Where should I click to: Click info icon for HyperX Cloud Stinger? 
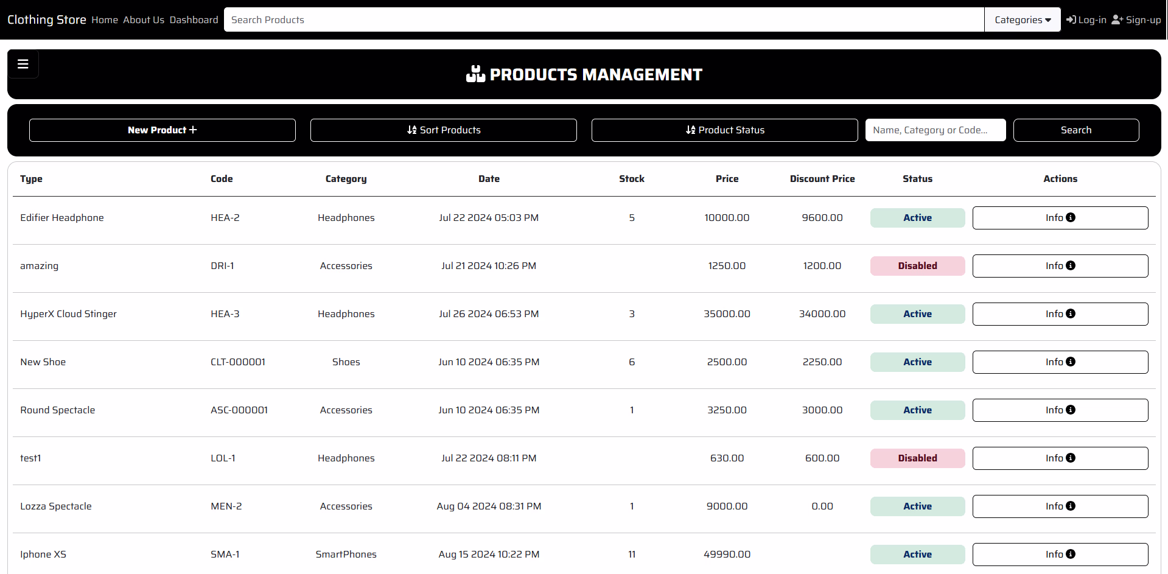tap(1071, 313)
